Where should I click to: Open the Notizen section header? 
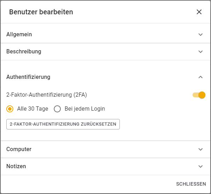tap(16, 166)
